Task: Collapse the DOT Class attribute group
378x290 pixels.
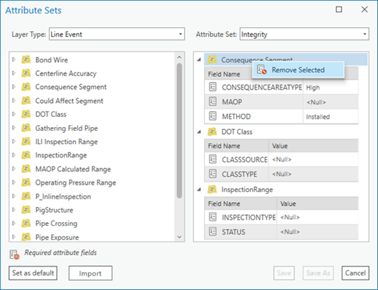Action: [200, 131]
